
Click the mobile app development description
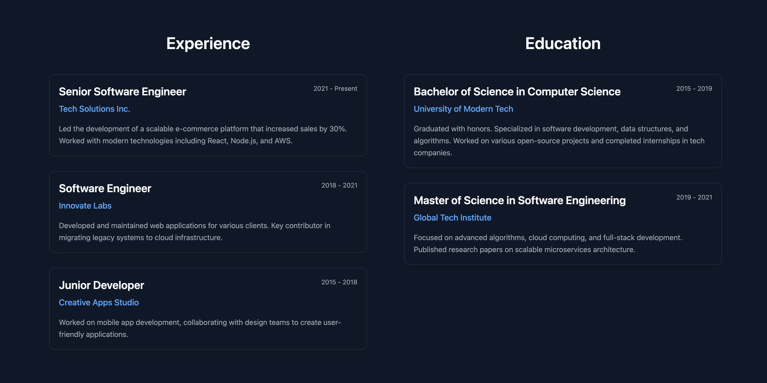(200, 328)
